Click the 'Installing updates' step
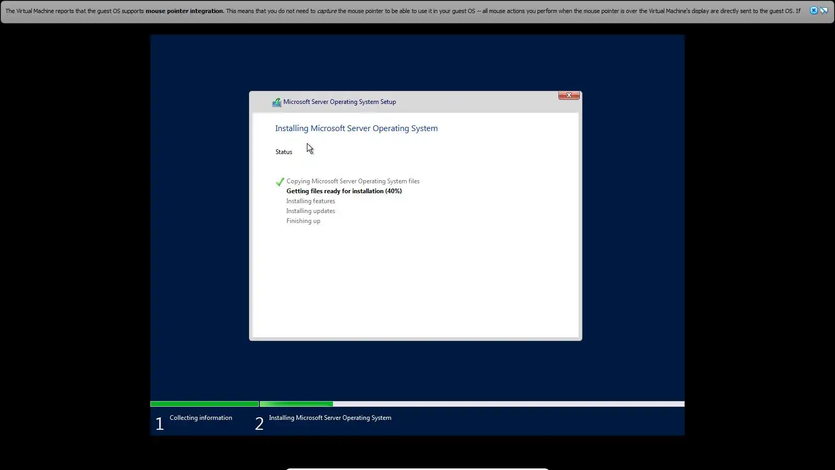This screenshot has height=470, width=835. tap(311, 211)
